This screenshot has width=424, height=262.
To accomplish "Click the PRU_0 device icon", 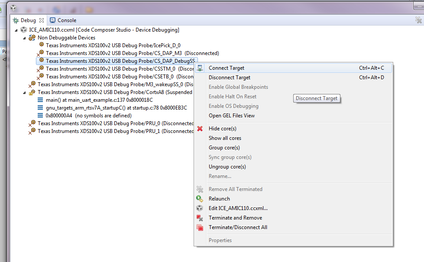I will pos(32,123).
